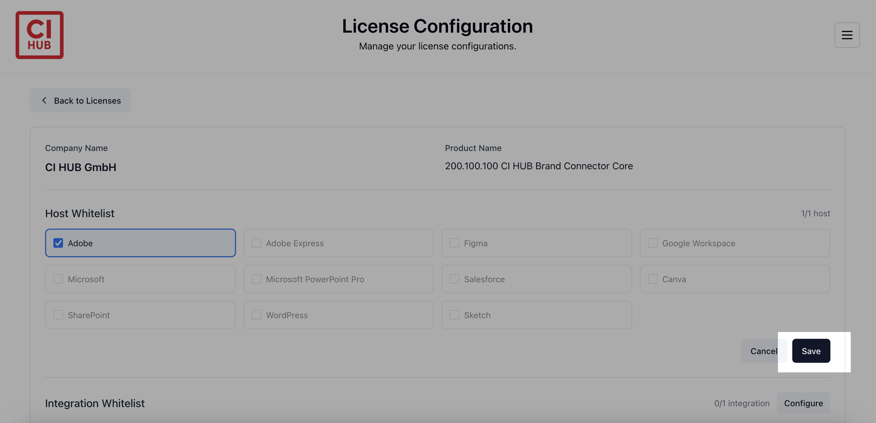Click the Adobe host card label

(x=80, y=243)
